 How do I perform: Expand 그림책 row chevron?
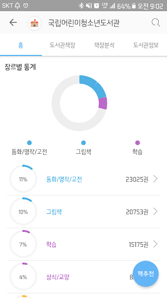155,211
